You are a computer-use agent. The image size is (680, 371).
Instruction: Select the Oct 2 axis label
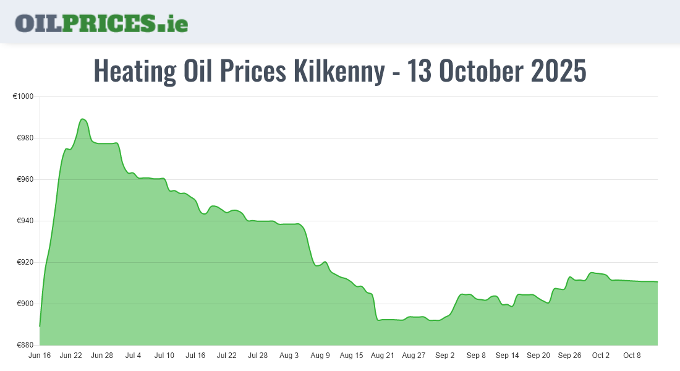[x=601, y=356]
